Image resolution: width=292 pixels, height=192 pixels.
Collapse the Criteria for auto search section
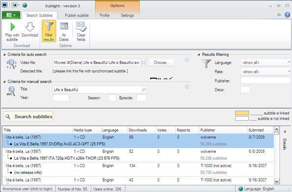click(x=4, y=55)
